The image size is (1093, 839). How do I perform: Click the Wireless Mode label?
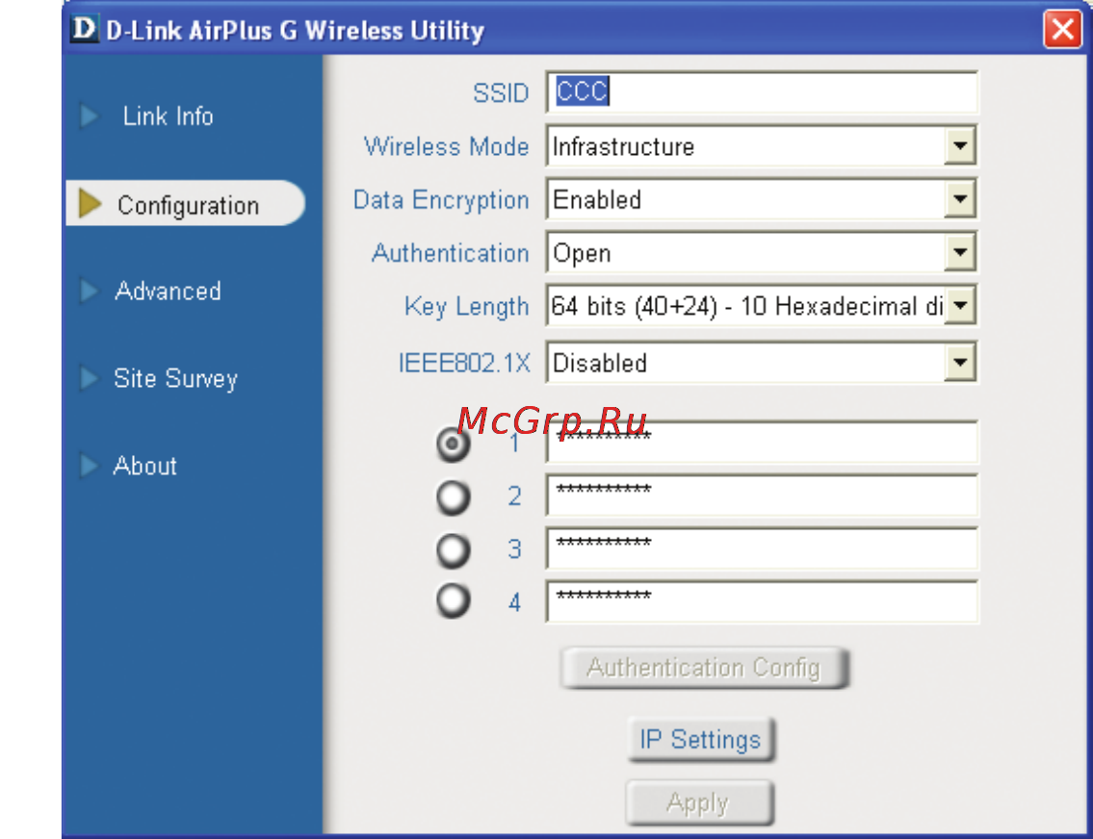446,147
